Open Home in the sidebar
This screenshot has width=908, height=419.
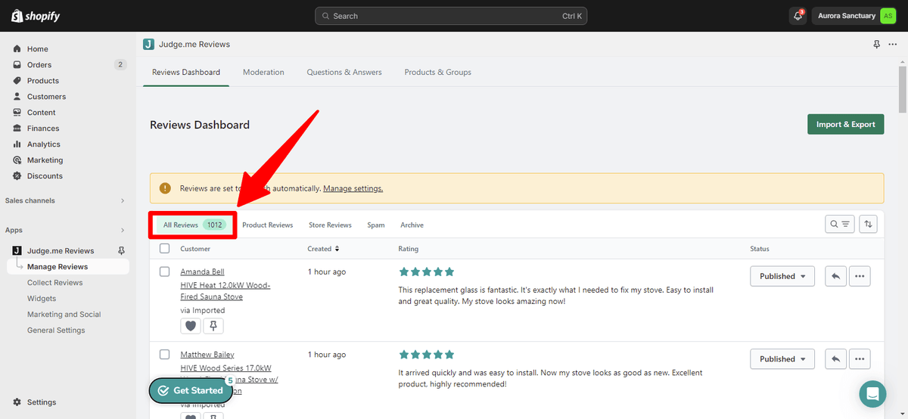click(x=37, y=49)
